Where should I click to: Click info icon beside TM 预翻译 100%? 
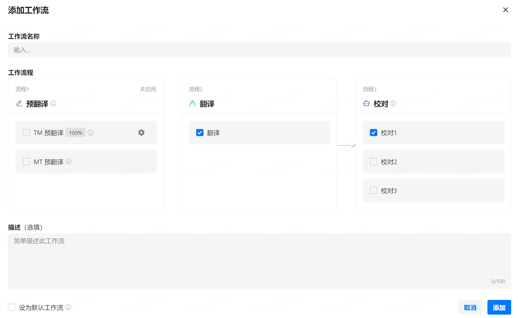pos(91,133)
